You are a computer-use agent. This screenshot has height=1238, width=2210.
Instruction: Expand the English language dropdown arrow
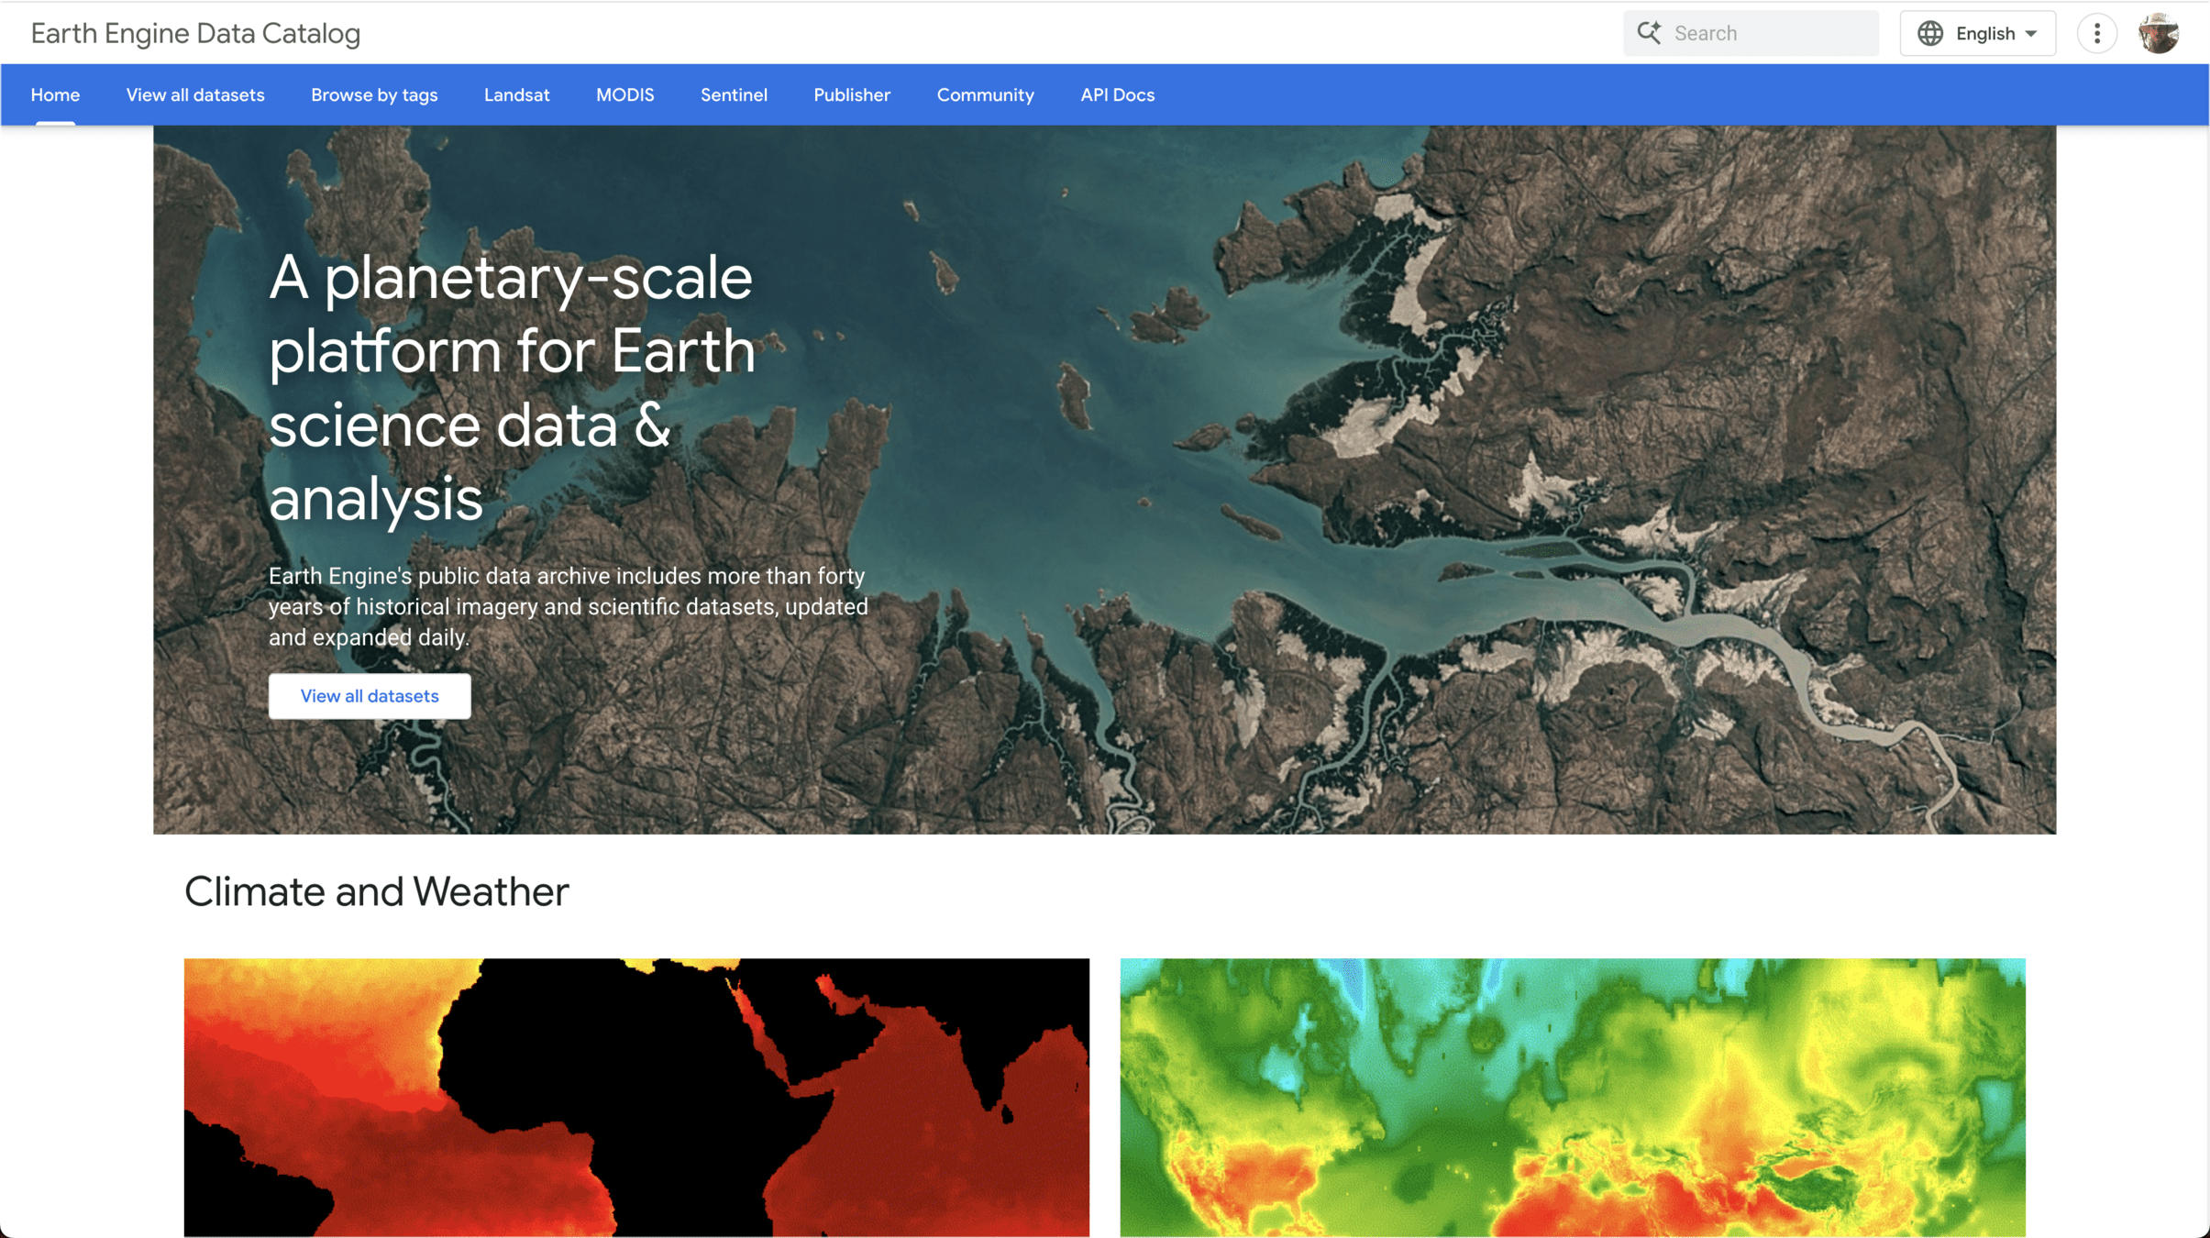(2032, 34)
